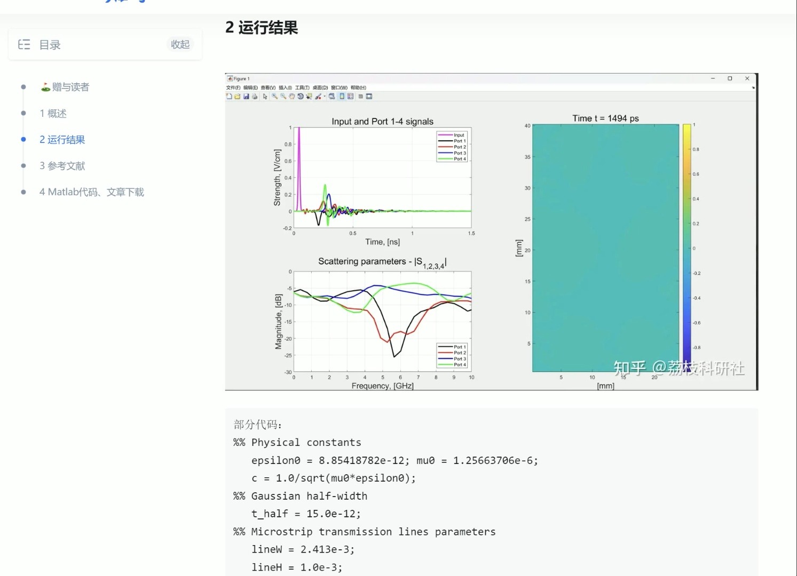The width and height of the screenshot is (797, 576).
Task: Click the 2 运行结果 article heading
Action: pyautogui.click(x=262, y=27)
